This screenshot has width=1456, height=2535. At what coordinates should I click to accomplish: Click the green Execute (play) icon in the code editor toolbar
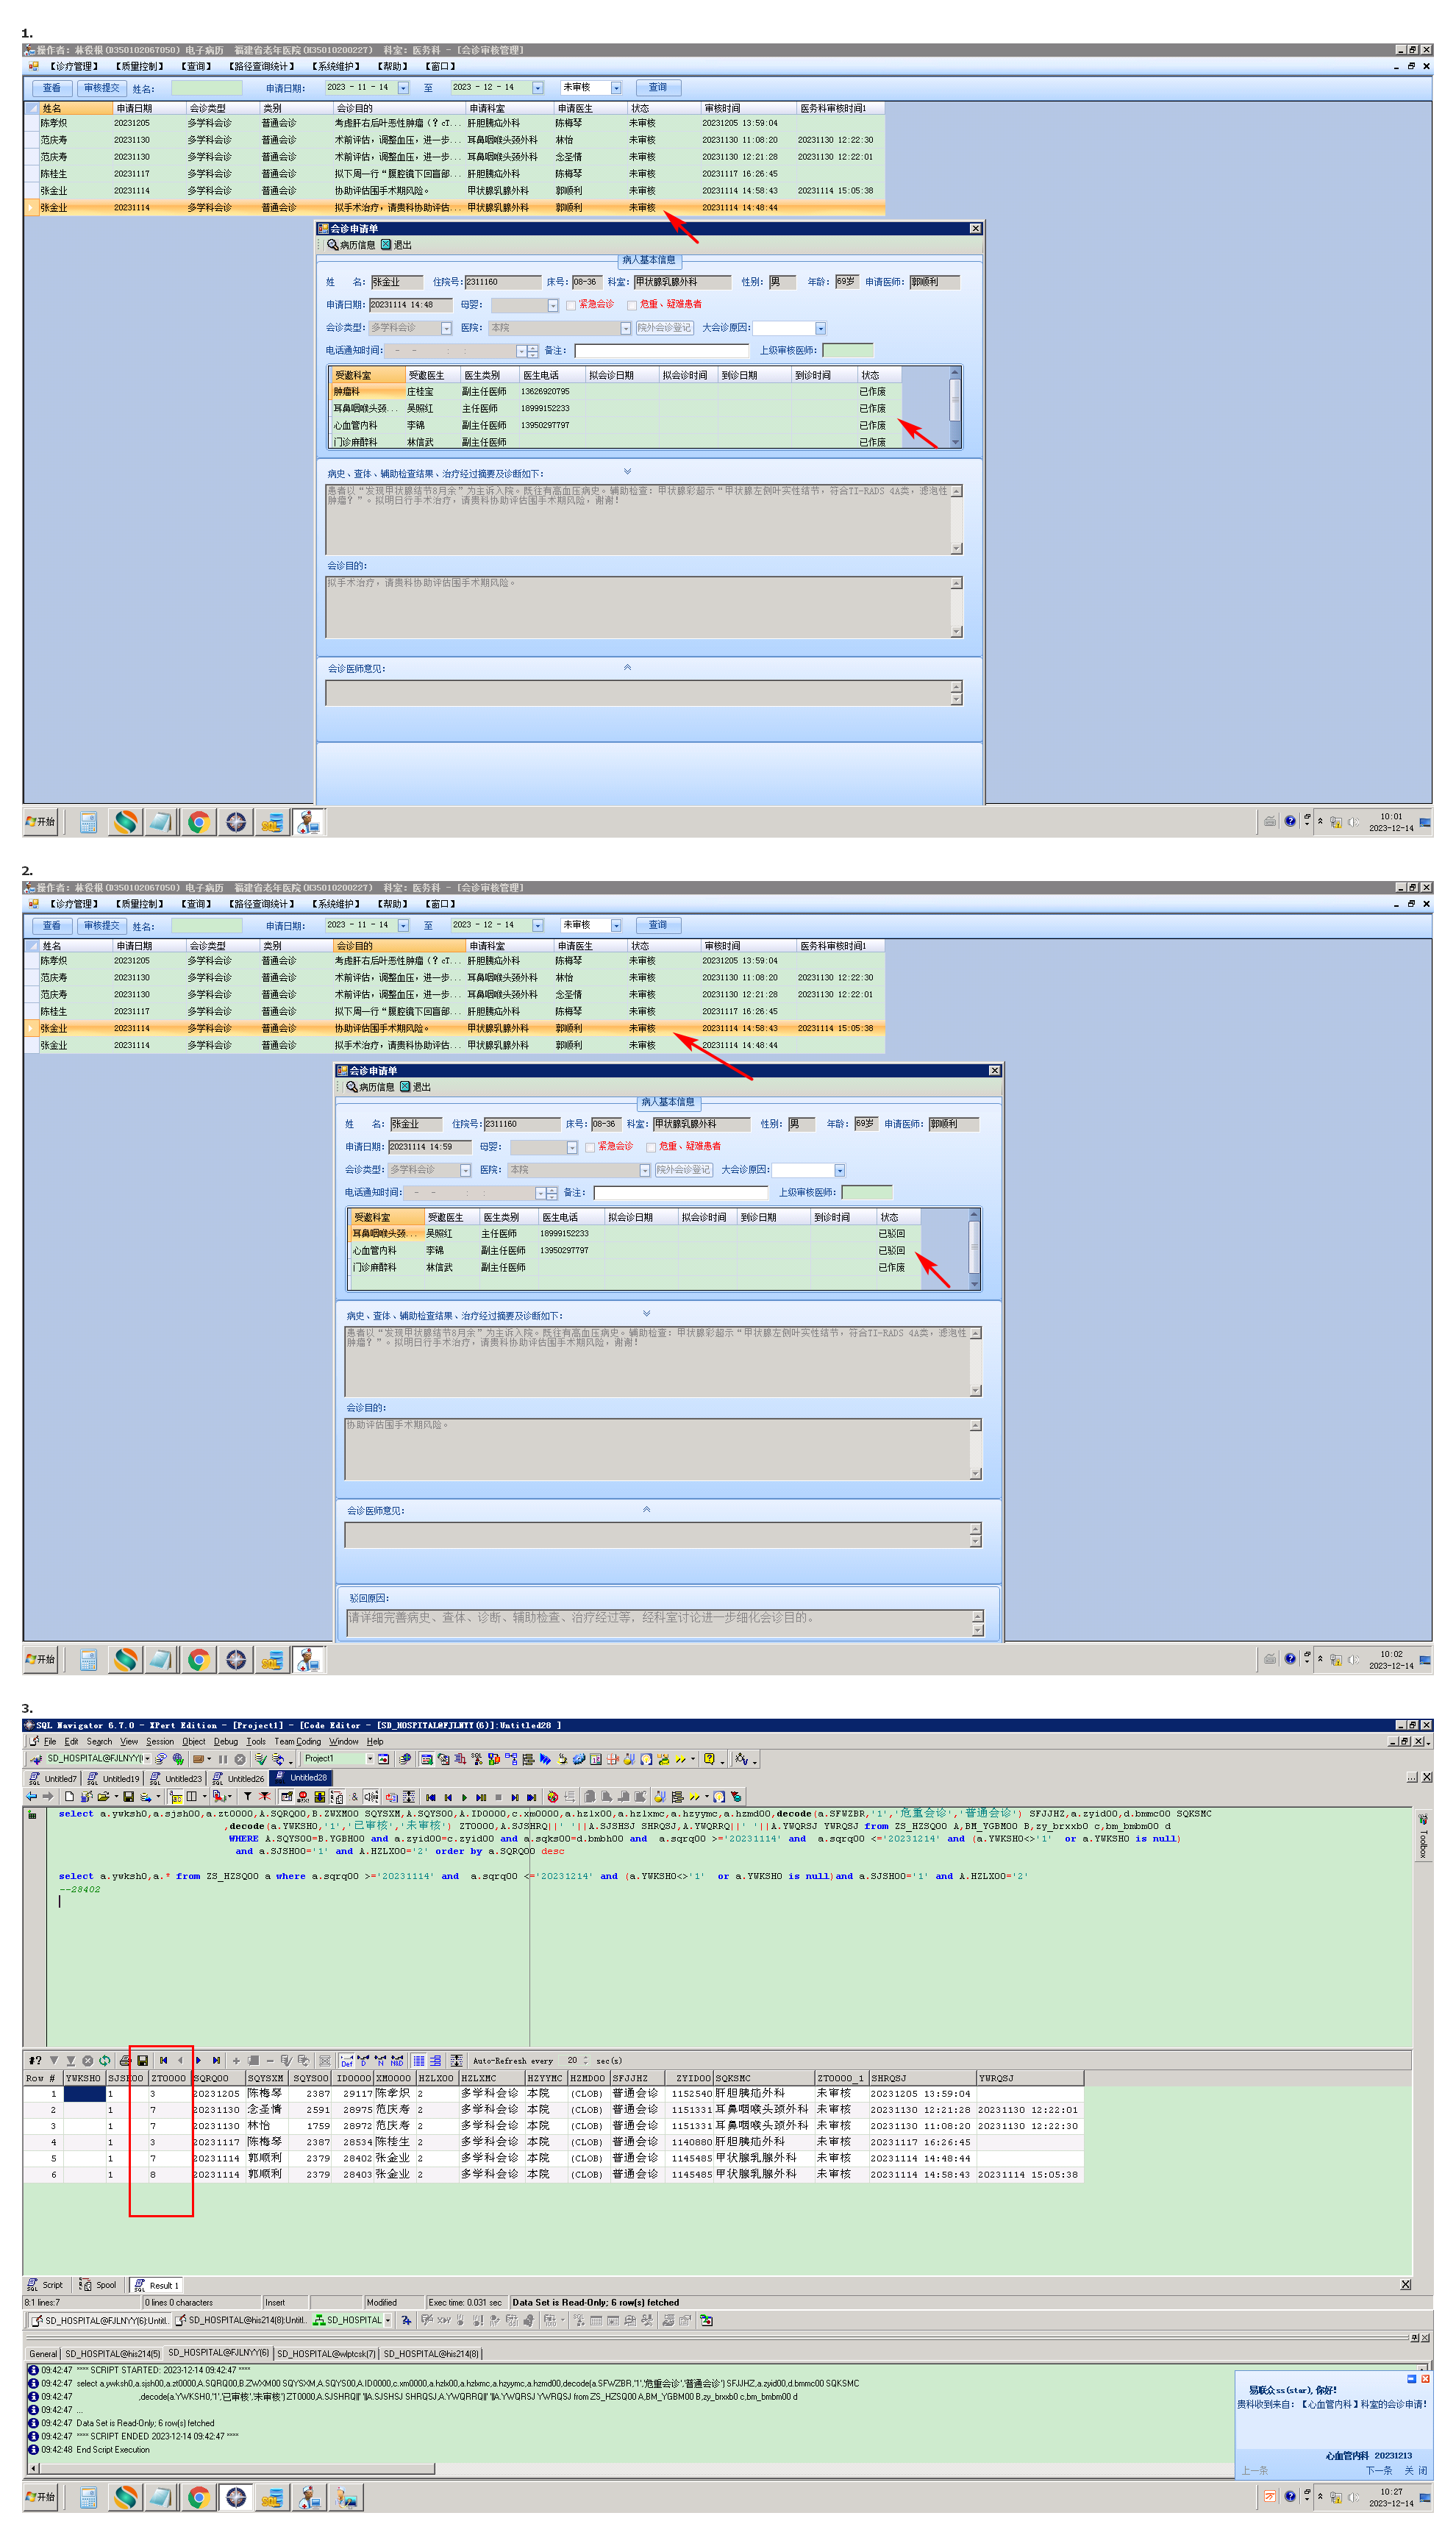coord(465,1797)
